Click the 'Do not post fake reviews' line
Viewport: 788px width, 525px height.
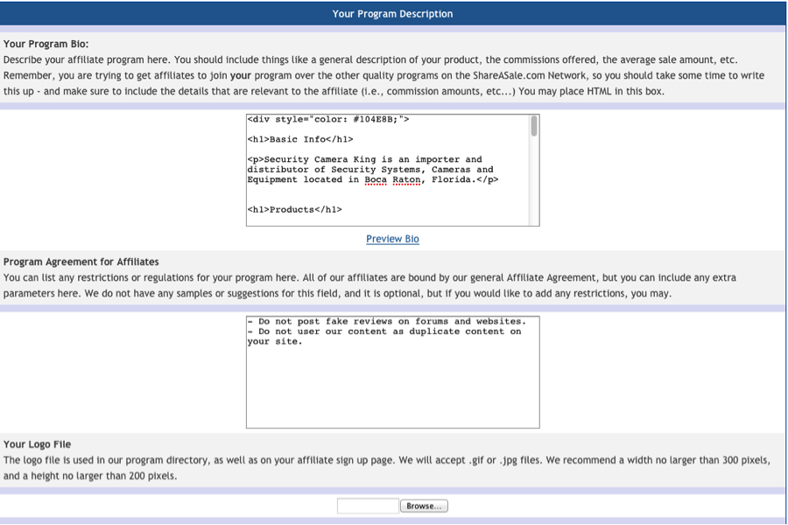(x=386, y=321)
